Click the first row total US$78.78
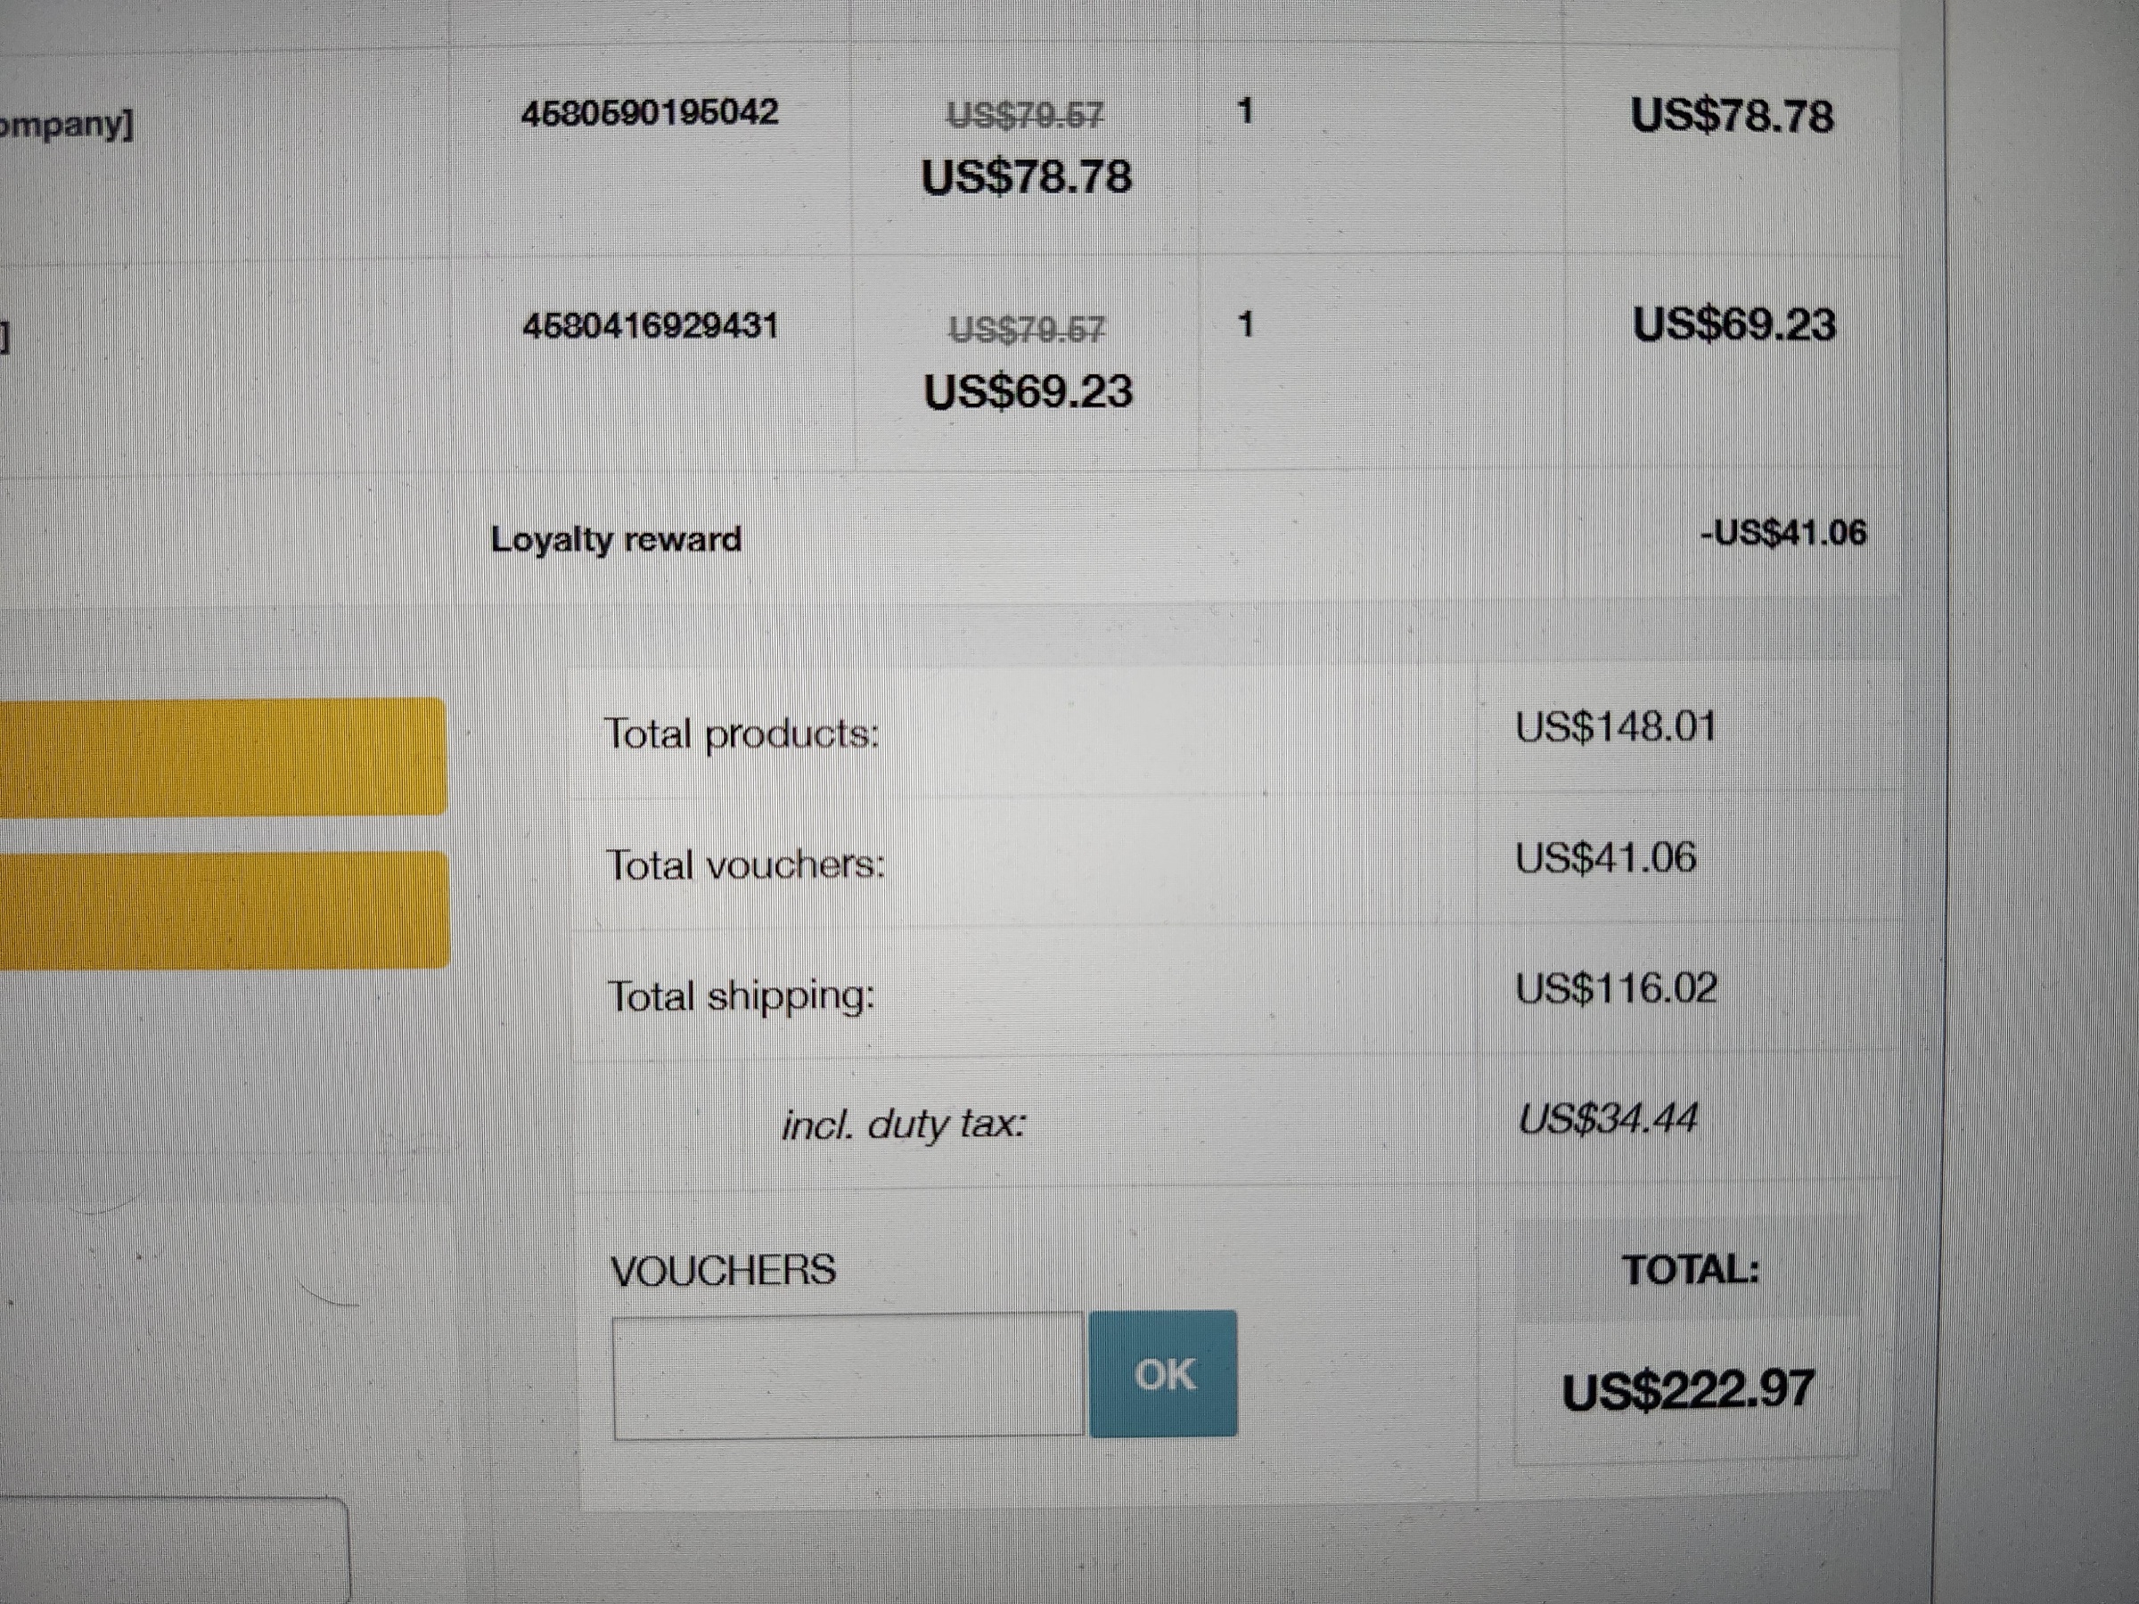Viewport: 2139px width, 1604px height. click(1731, 116)
